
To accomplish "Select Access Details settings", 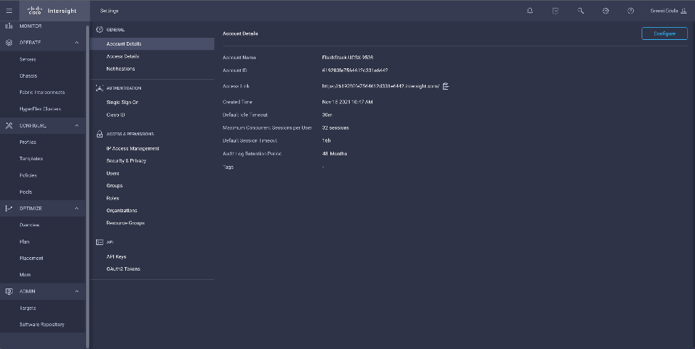I will click(122, 56).
